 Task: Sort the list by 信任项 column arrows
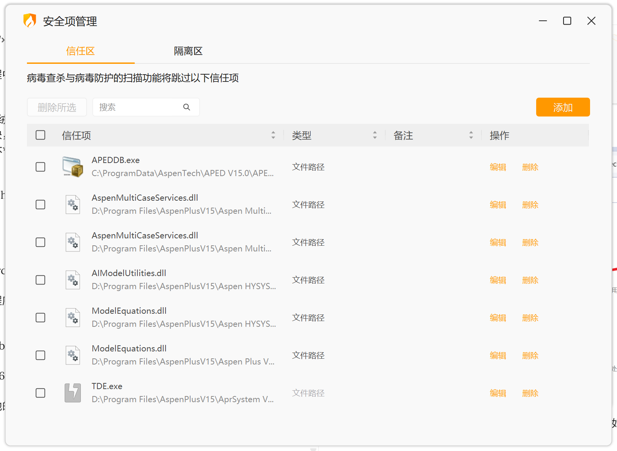(x=273, y=135)
